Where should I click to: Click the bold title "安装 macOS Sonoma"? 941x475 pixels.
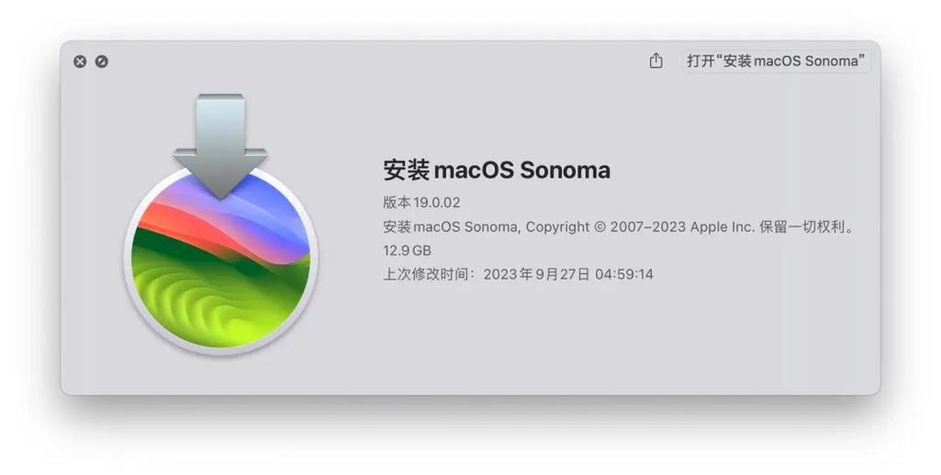click(x=497, y=170)
